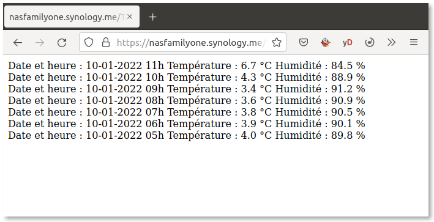
Task: Save the page to Pocket
Action: tap(304, 43)
